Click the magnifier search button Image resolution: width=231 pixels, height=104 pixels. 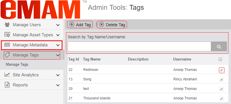coord(219,47)
